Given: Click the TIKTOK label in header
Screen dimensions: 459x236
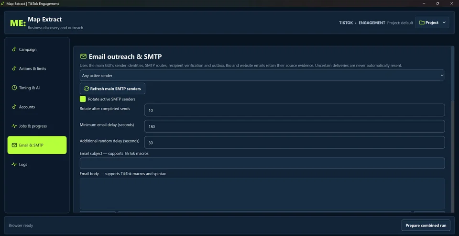Looking at the screenshot, I should (x=346, y=22).
